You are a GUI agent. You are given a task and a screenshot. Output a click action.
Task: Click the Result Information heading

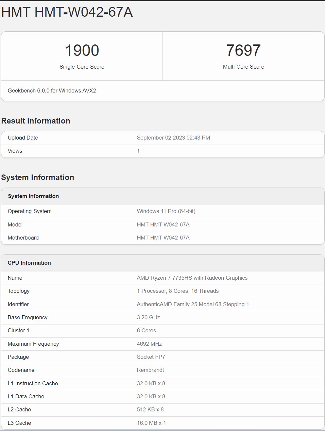[x=36, y=121]
